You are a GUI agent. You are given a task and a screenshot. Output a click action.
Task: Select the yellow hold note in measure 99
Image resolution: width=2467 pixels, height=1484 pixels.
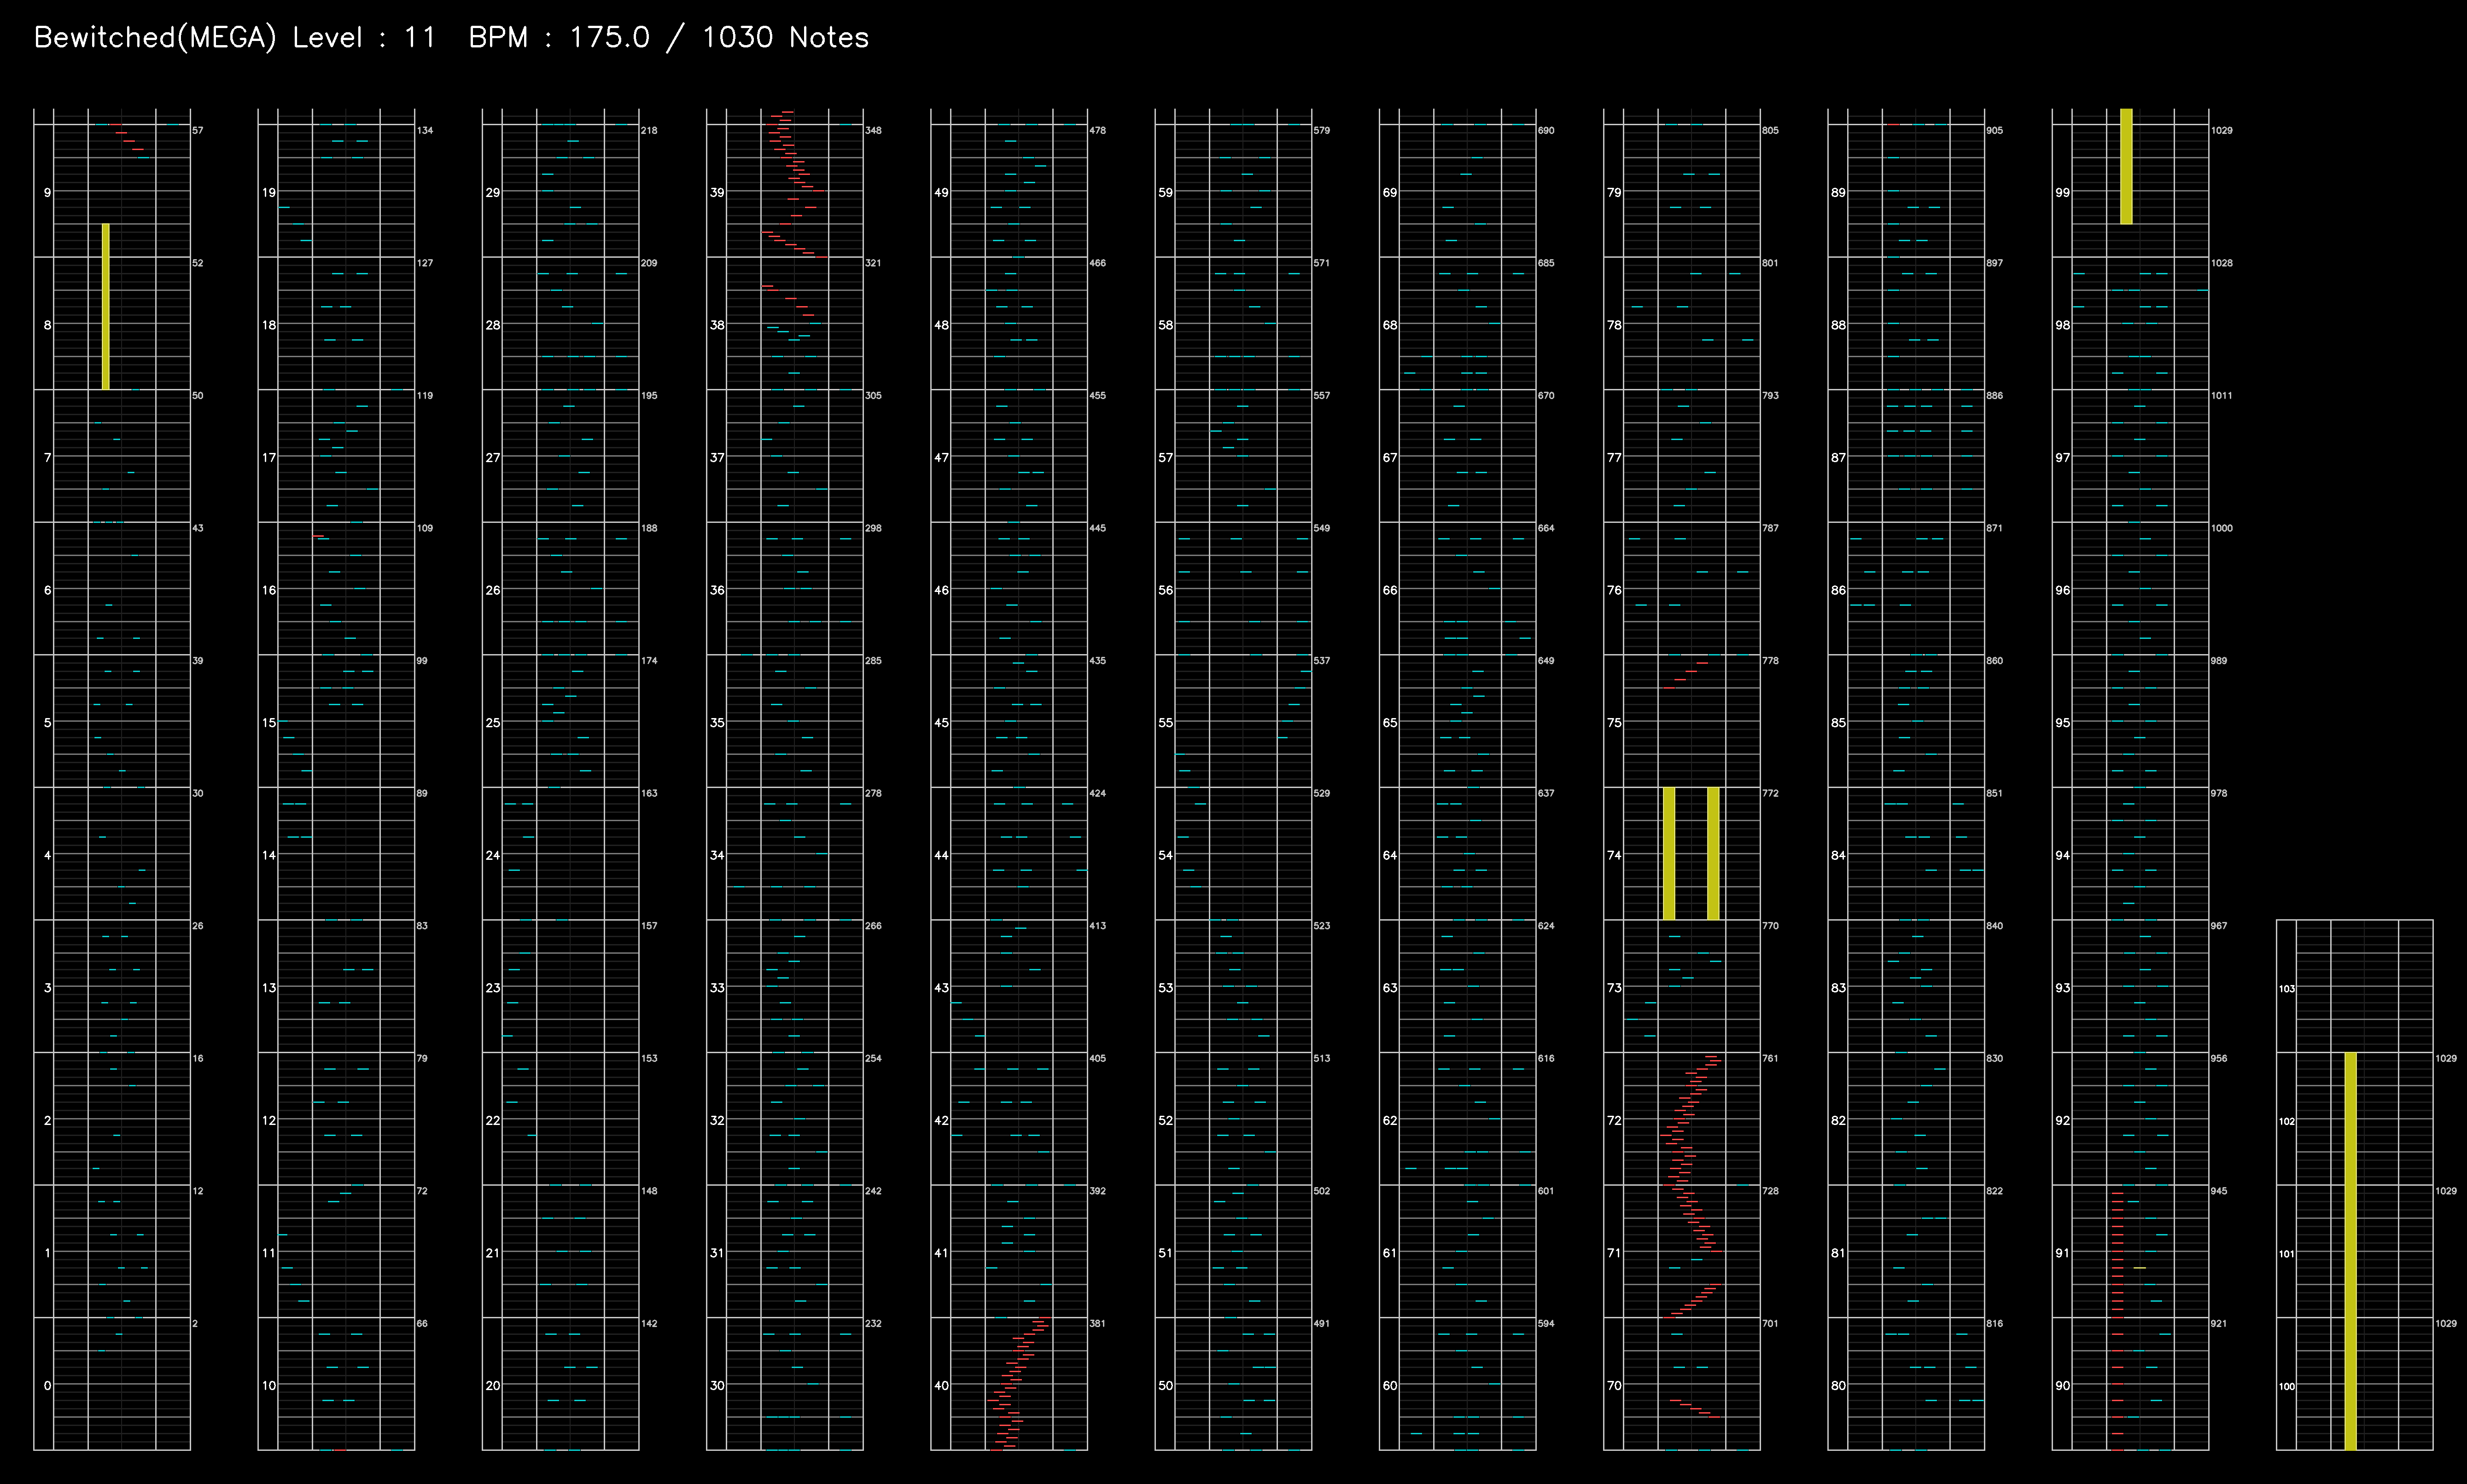click(2126, 166)
